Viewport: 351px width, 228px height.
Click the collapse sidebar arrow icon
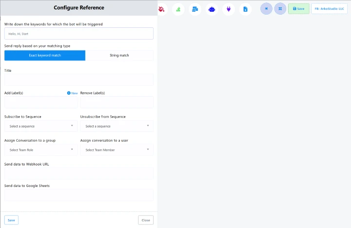tap(266, 8)
